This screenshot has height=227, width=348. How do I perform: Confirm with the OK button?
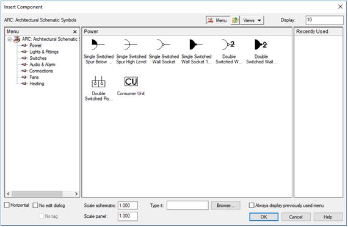pos(264,217)
